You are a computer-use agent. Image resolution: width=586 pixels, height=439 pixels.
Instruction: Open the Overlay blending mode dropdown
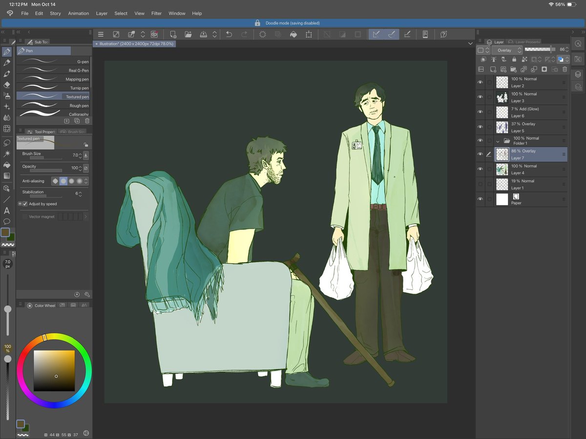click(507, 50)
